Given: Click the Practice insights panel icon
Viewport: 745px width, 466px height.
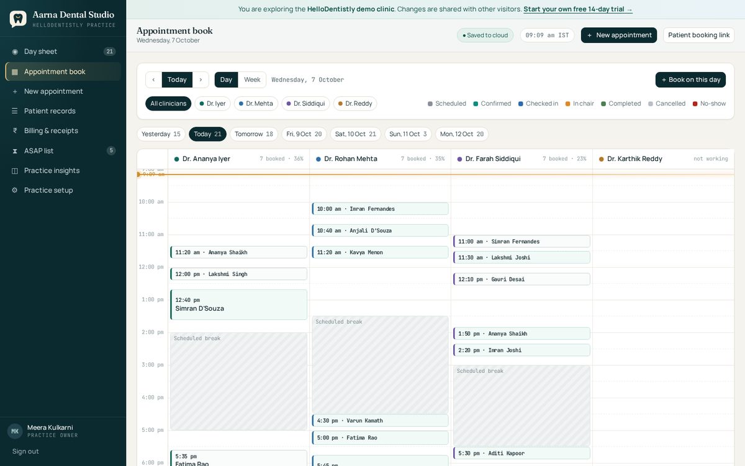Looking at the screenshot, I should tap(15, 171).
